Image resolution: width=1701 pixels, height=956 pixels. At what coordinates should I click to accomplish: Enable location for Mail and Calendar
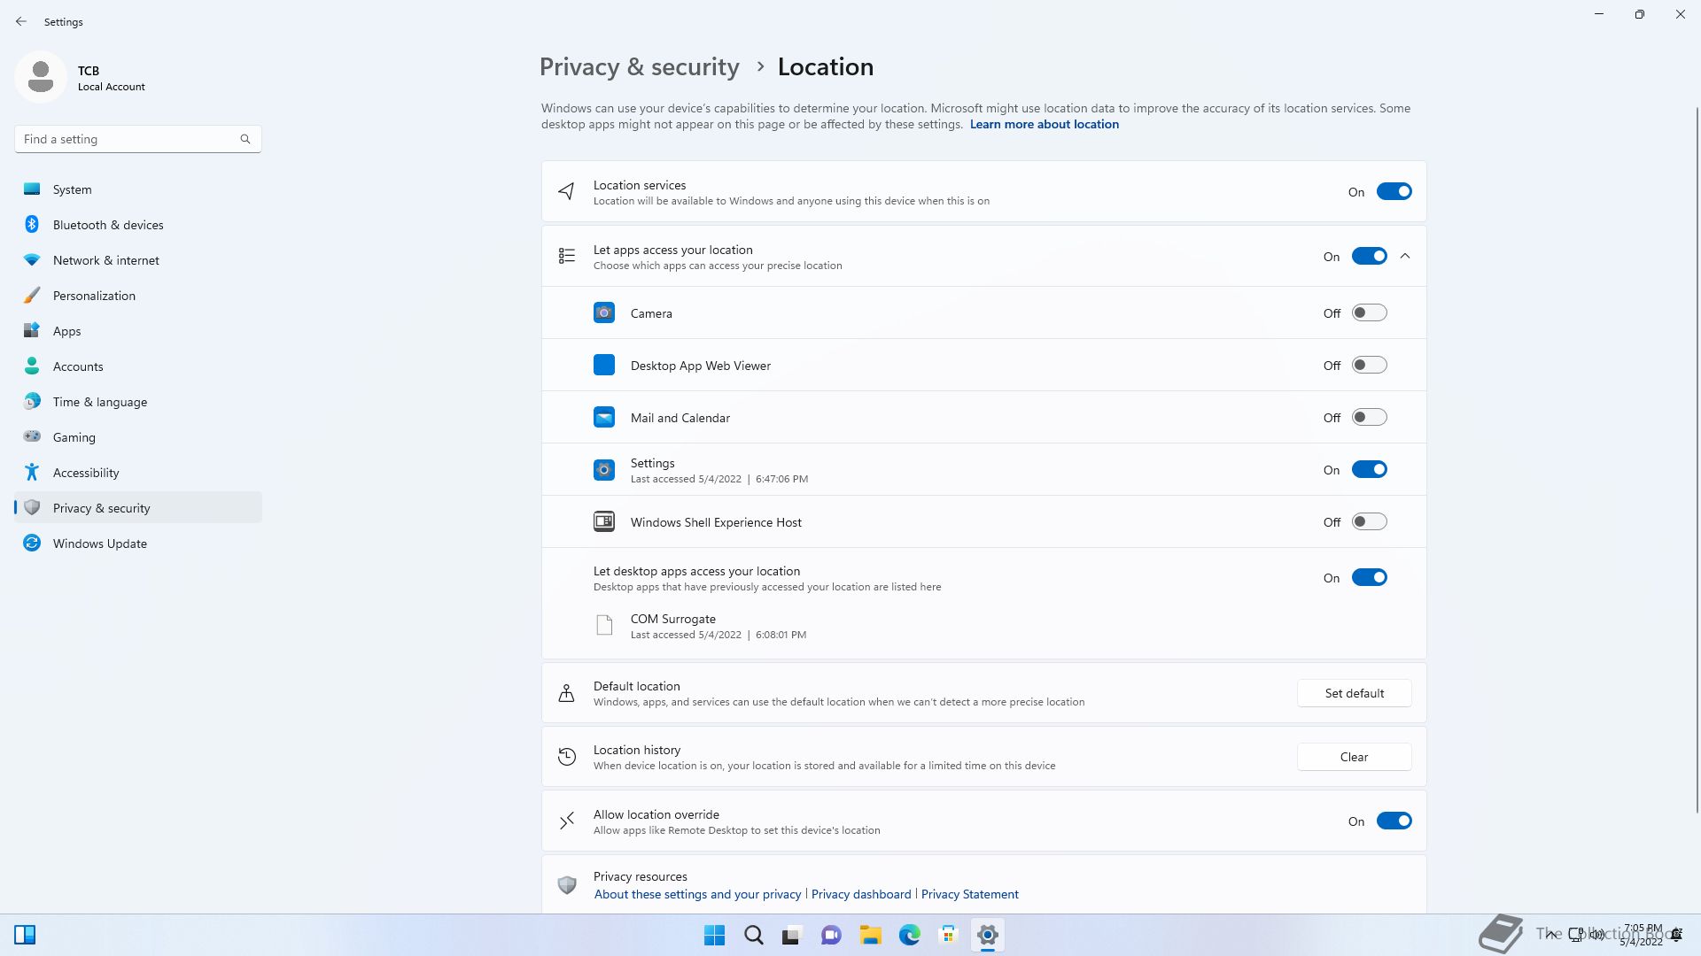point(1369,417)
